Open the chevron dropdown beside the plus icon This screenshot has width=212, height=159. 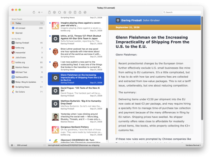[x=42, y=12]
